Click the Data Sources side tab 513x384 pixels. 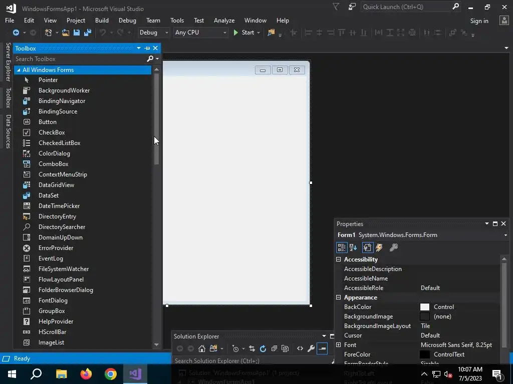[8, 131]
